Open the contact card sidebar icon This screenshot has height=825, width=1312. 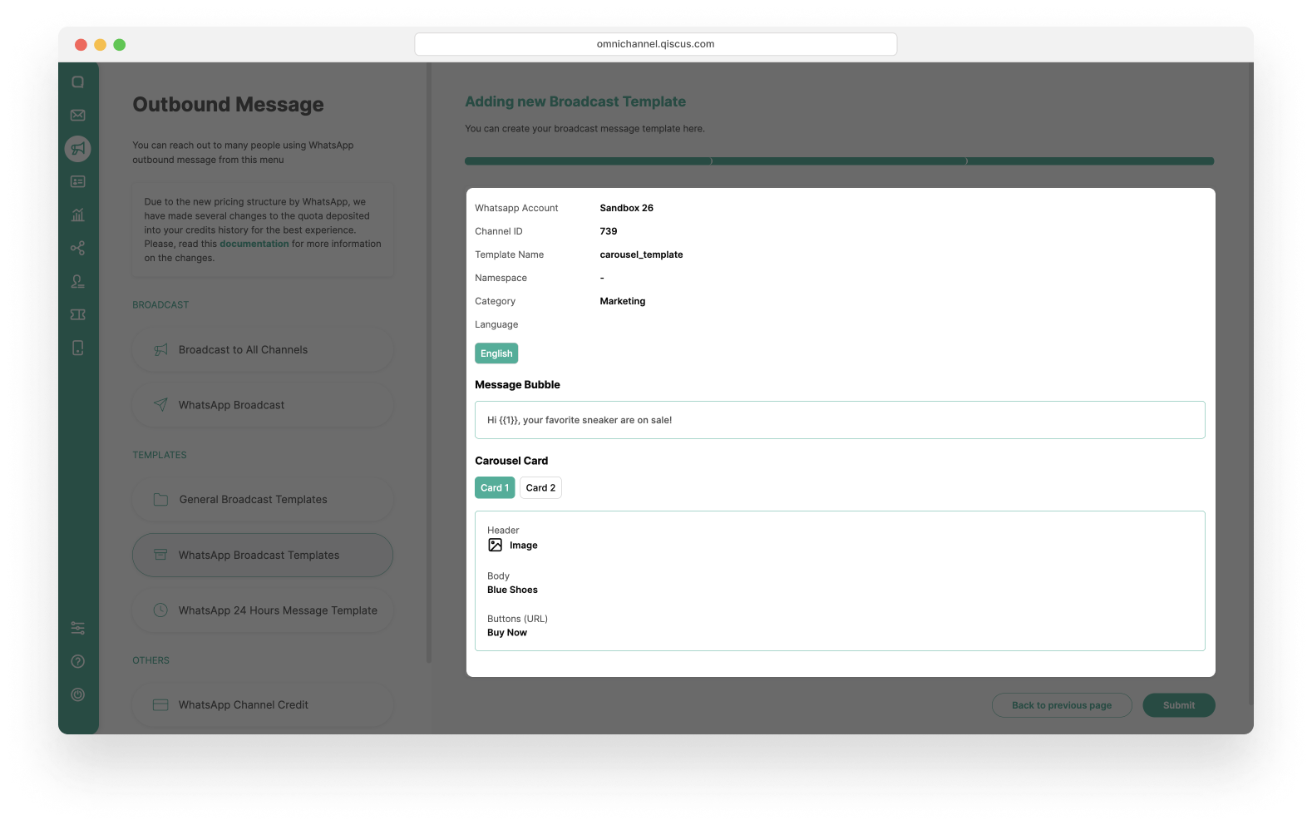point(78,181)
